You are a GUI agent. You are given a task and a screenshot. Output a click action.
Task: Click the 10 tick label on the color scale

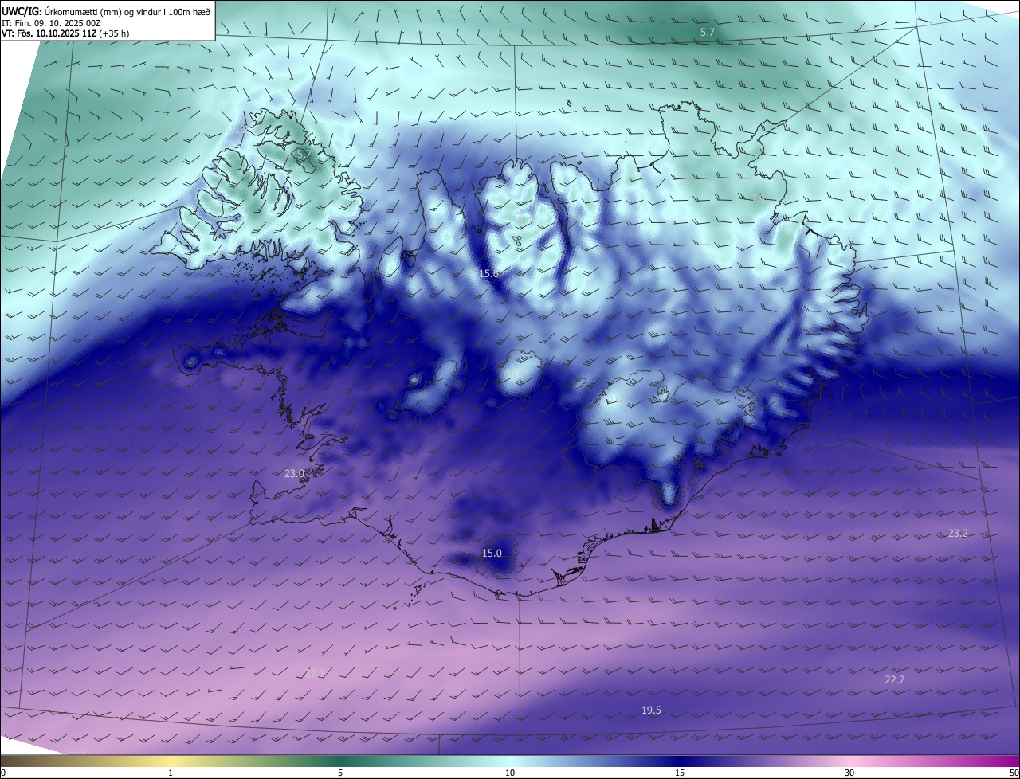(510, 773)
